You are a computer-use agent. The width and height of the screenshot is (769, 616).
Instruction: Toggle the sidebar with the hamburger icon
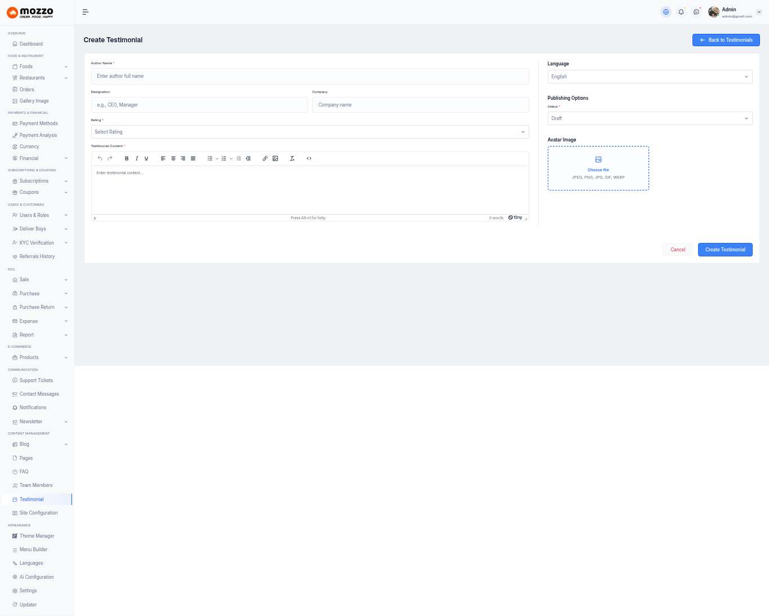pyautogui.click(x=86, y=12)
